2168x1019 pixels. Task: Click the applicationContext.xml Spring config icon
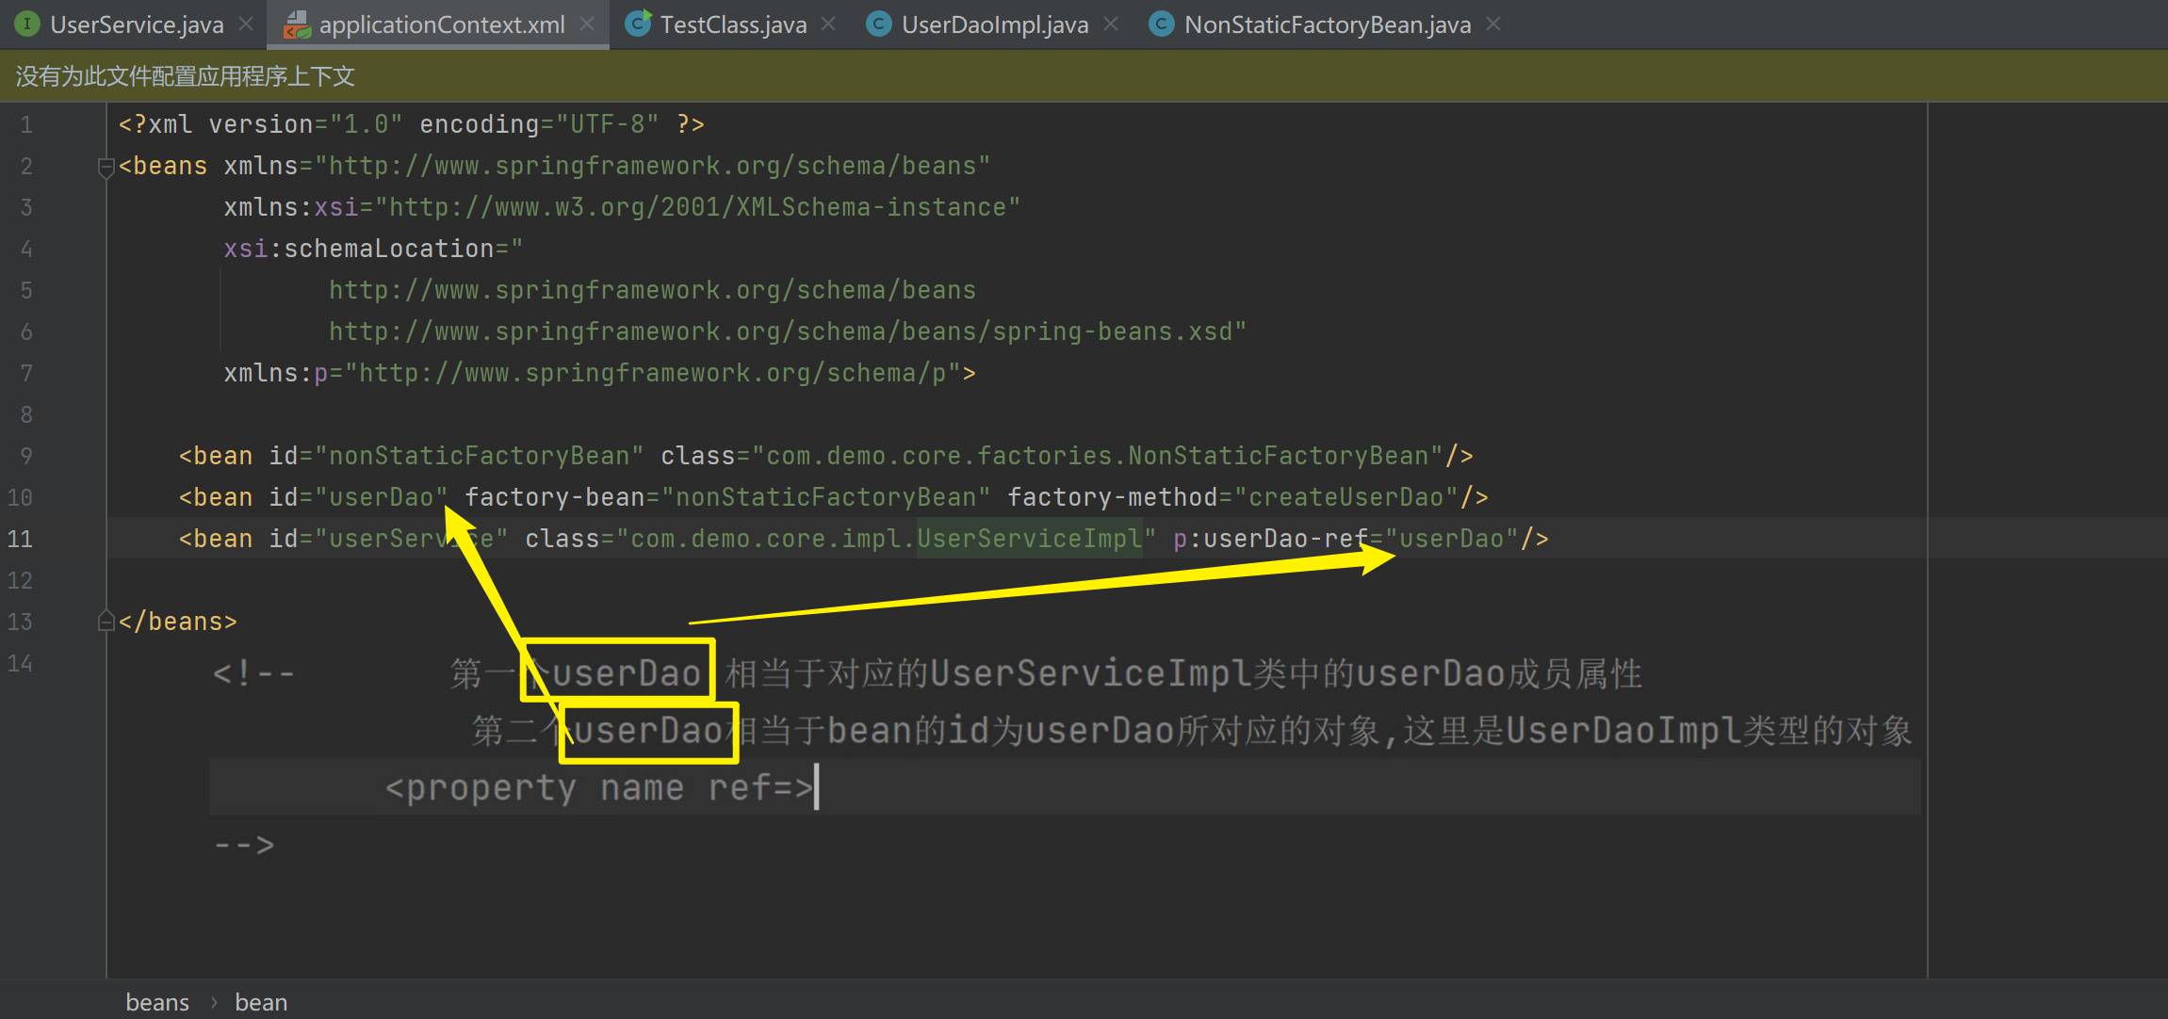[x=298, y=24]
